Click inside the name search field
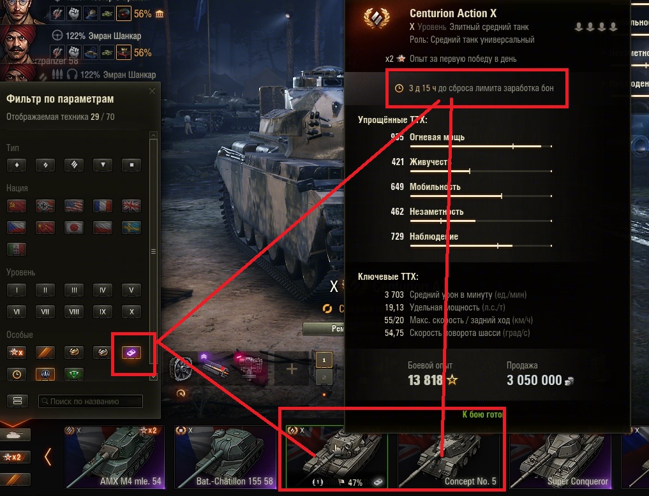Viewport: 649px width, 496px height. click(x=91, y=402)
